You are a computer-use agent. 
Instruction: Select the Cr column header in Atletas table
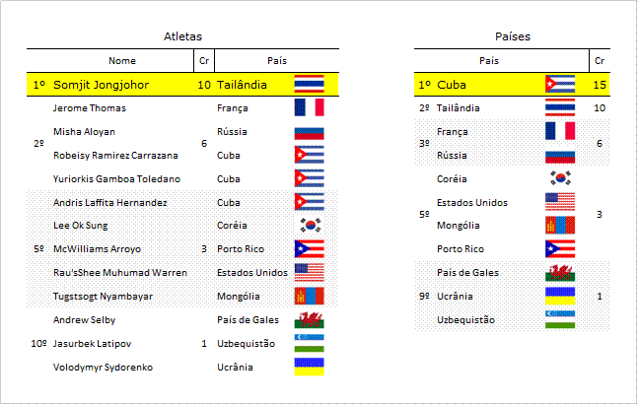(x=204, y=60)
